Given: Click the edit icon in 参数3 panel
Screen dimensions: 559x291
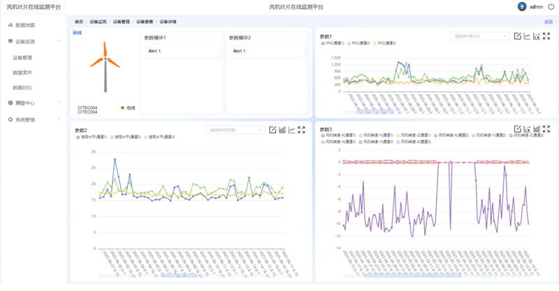Looking at the screenshot, I should tap(517, 129).
